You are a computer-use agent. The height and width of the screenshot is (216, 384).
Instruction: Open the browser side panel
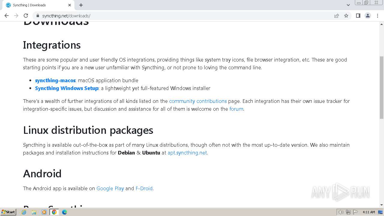click(358, 16)
